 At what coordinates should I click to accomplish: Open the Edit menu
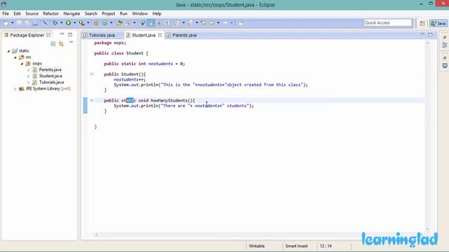(x=17, y=13)
